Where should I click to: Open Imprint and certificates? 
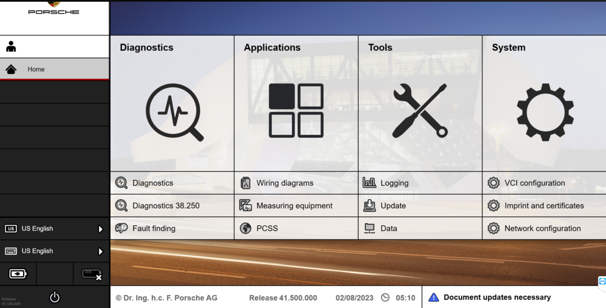544,205
